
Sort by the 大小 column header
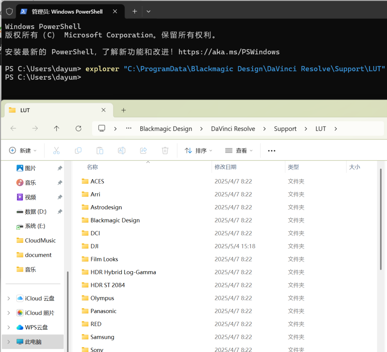354,167
